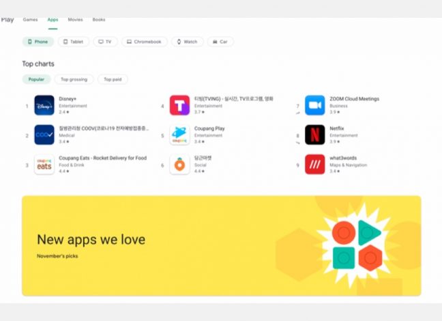The width and height of the screenshot is (442, 321).
Task: Click the Google Play logo text
Action: point(7,20)
